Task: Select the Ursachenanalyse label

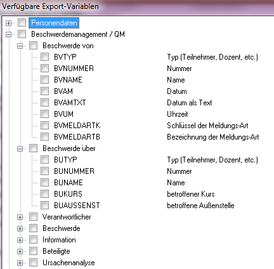Action: (x=68, y=263)
